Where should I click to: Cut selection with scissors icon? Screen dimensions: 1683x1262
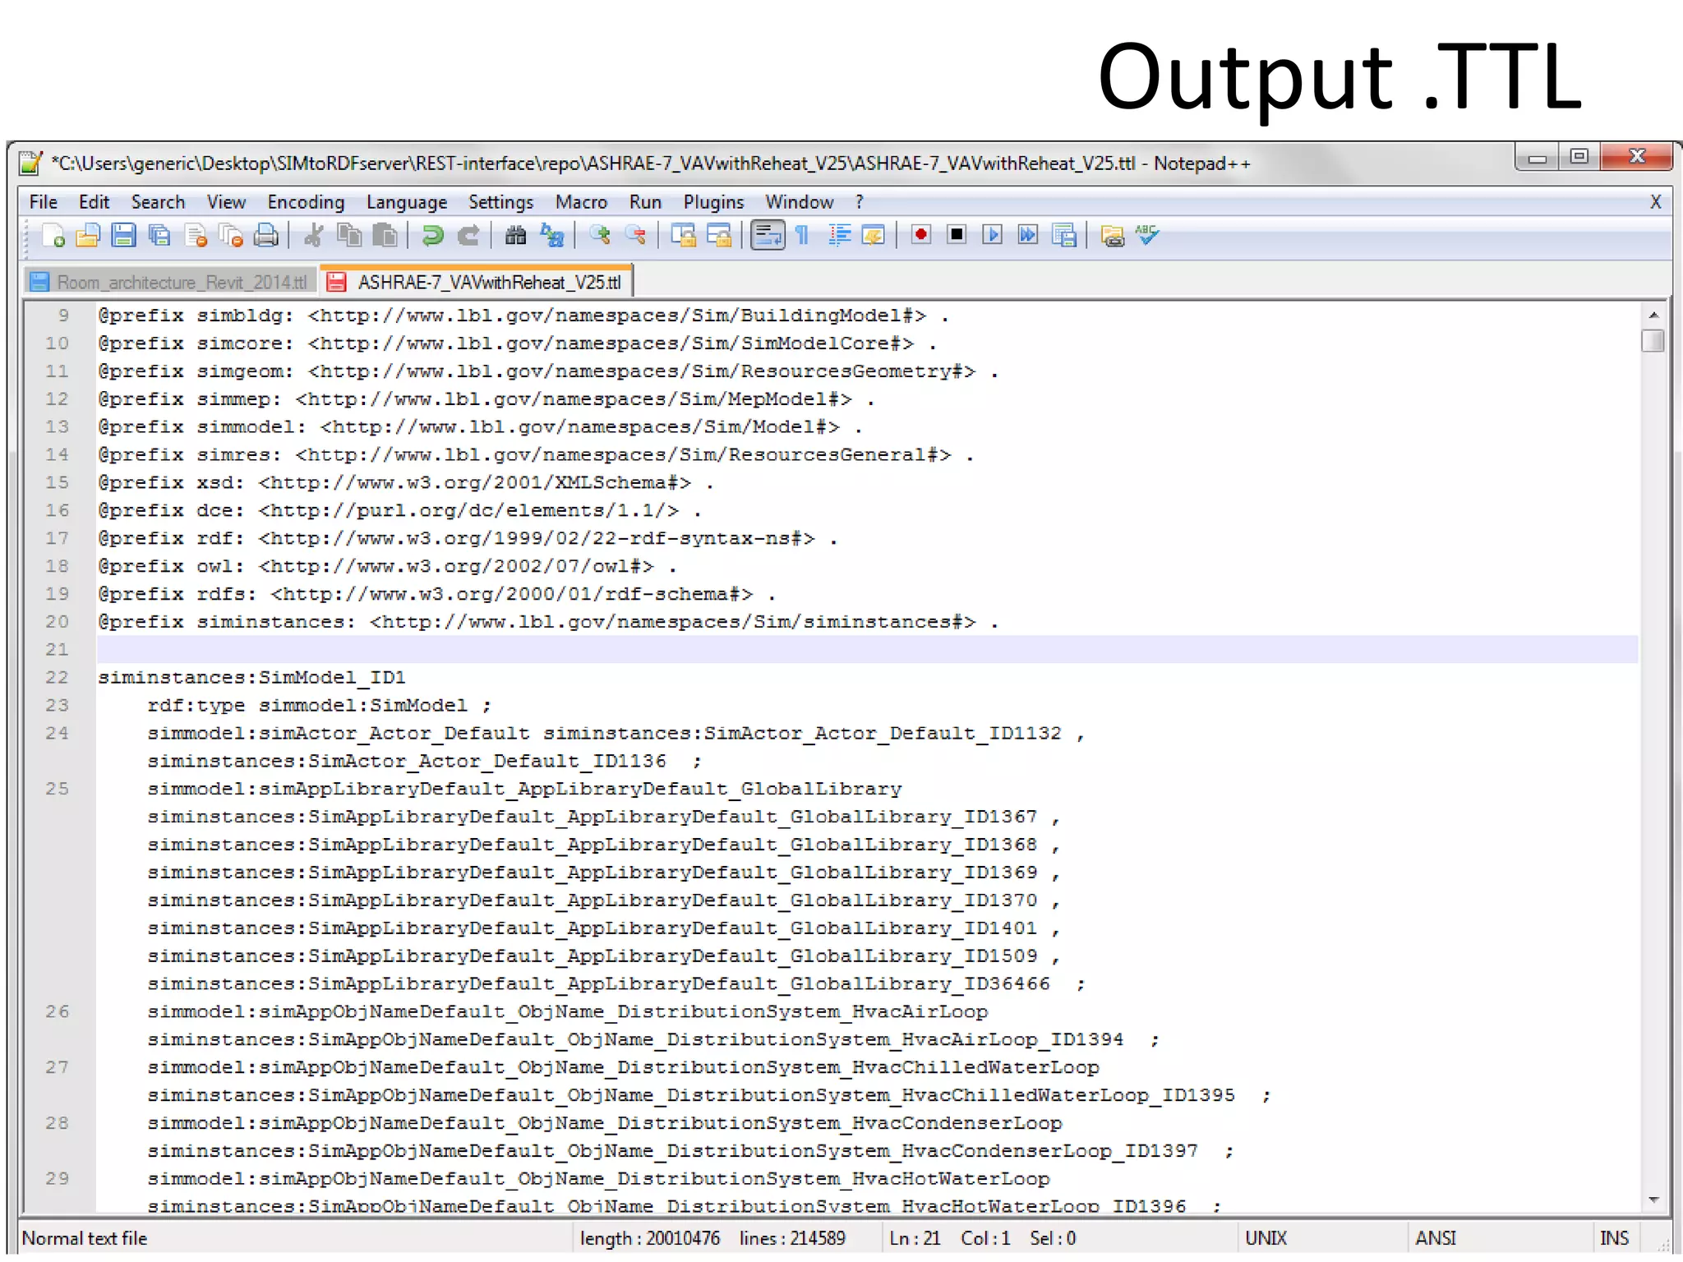pyautogui.click(x=313, y=236)
